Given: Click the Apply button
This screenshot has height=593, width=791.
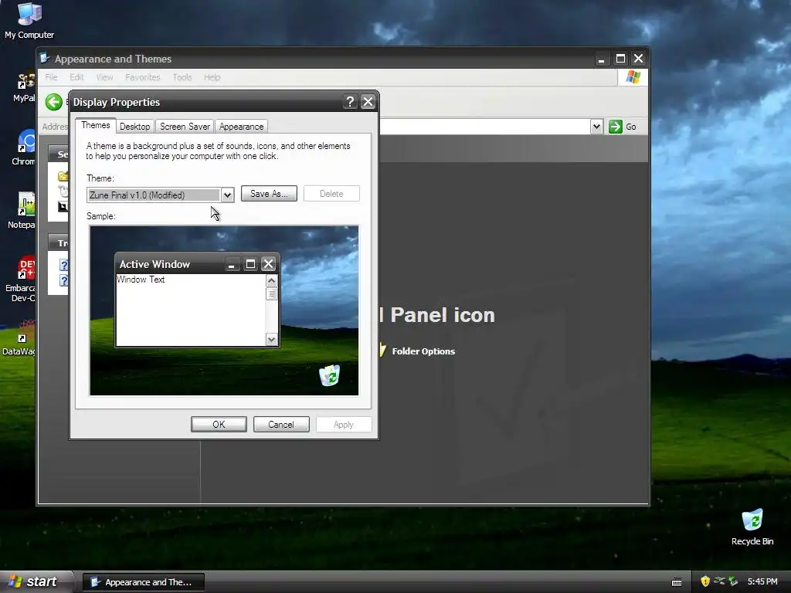Looking at the screenshot, I should coord(344,425).
